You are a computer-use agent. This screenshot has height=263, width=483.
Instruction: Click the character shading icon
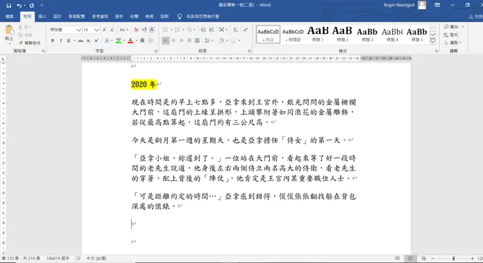pos(142,40)
